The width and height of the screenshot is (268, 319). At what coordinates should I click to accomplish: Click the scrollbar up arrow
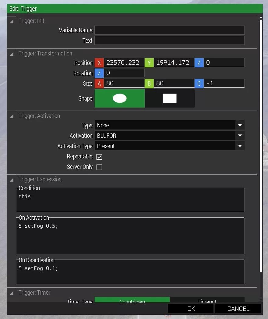(261, 17)
